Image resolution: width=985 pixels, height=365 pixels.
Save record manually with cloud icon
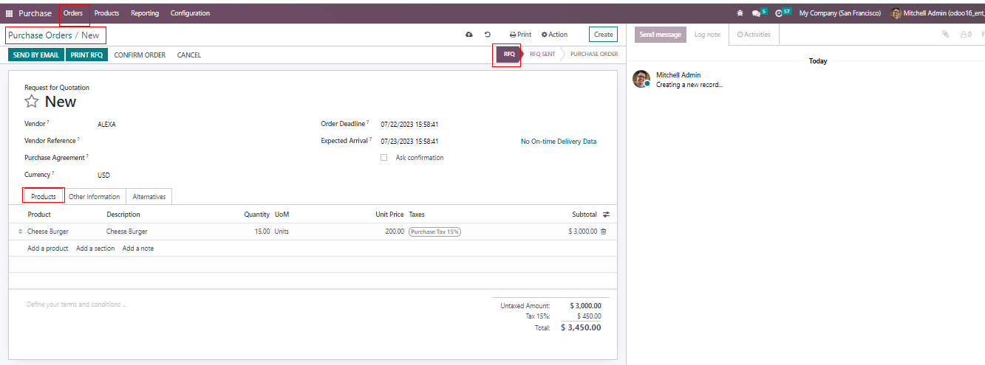click(468, 35)
